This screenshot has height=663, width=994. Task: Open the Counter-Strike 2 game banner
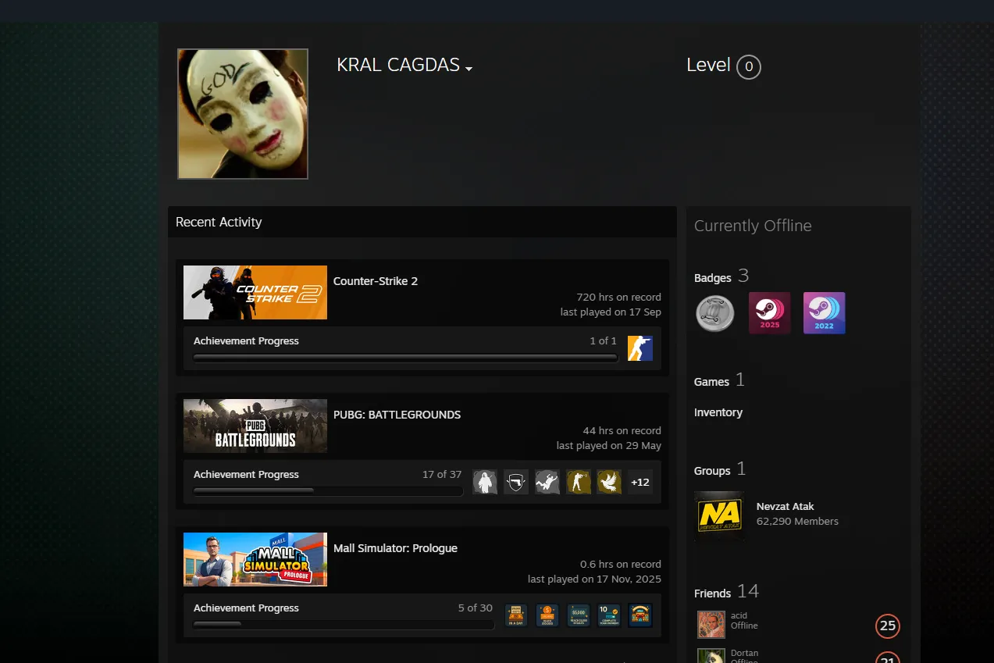[x=255, y=292]
